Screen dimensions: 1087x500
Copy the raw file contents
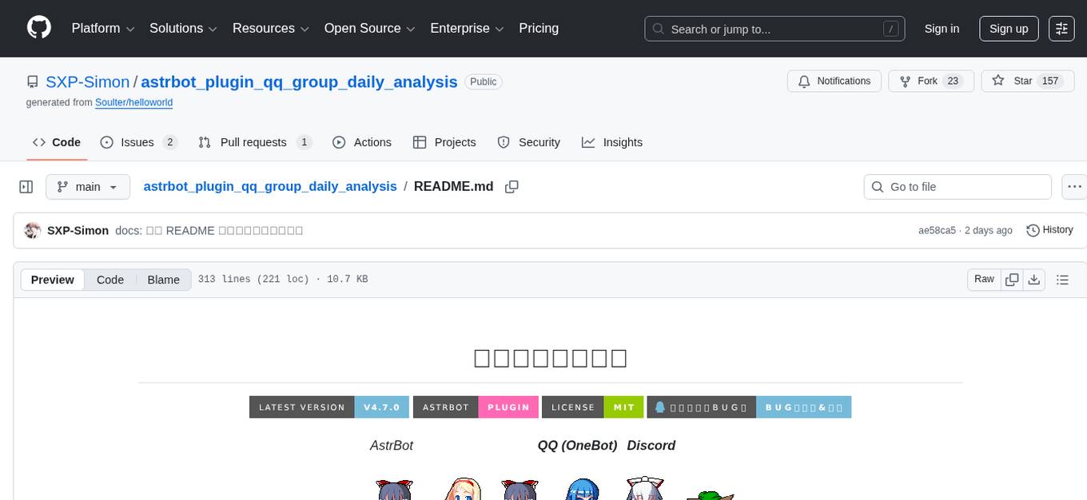point(1012,280)
